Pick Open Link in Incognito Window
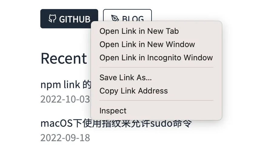257x146 pixels. coord(156,58)
